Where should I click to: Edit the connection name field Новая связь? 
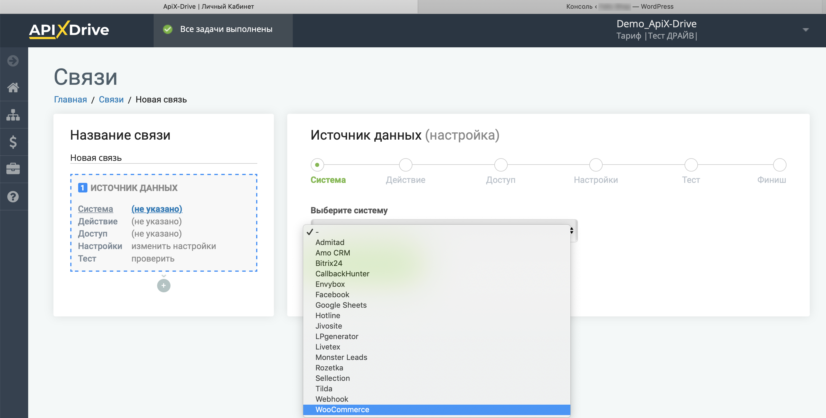click(164, 158)
